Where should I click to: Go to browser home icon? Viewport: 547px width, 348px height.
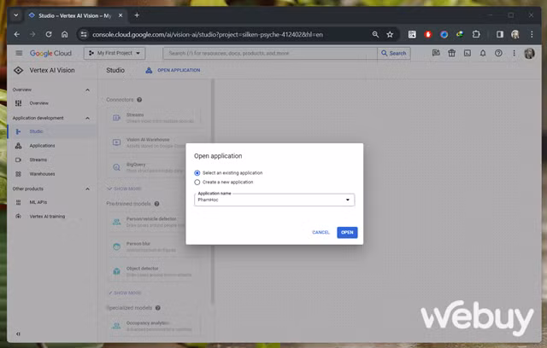pyautogui.click(x=65, y=34)
